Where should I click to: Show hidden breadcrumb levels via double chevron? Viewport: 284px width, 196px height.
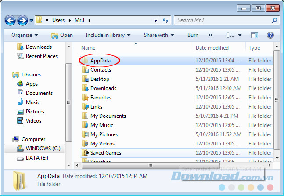click(47, 20)
